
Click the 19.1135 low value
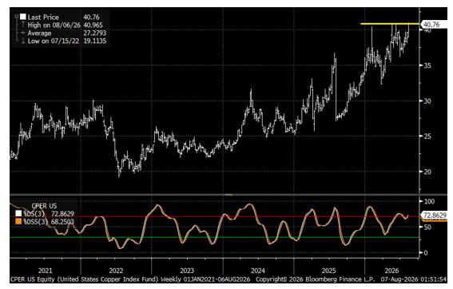click(95, 41)
